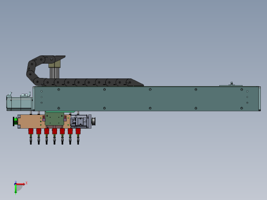Select the rightmost red suction nozzle holder
The image size is (267, 200).
78,131
